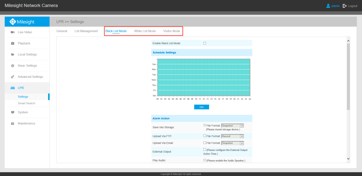Click the Live Video camera icon
Screen dimensions: 362x176
[13, 32]
